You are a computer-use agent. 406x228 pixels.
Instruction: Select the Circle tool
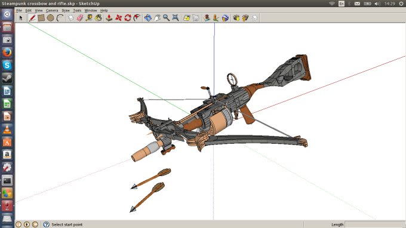click(51, 18)
